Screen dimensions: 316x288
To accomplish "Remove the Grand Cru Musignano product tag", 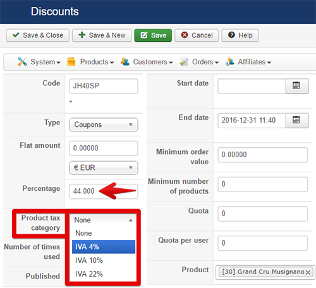I will point(308,272).
